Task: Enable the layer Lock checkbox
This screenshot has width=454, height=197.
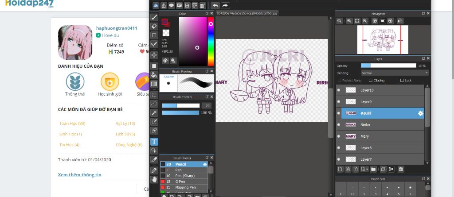Action: pos(402,81)
